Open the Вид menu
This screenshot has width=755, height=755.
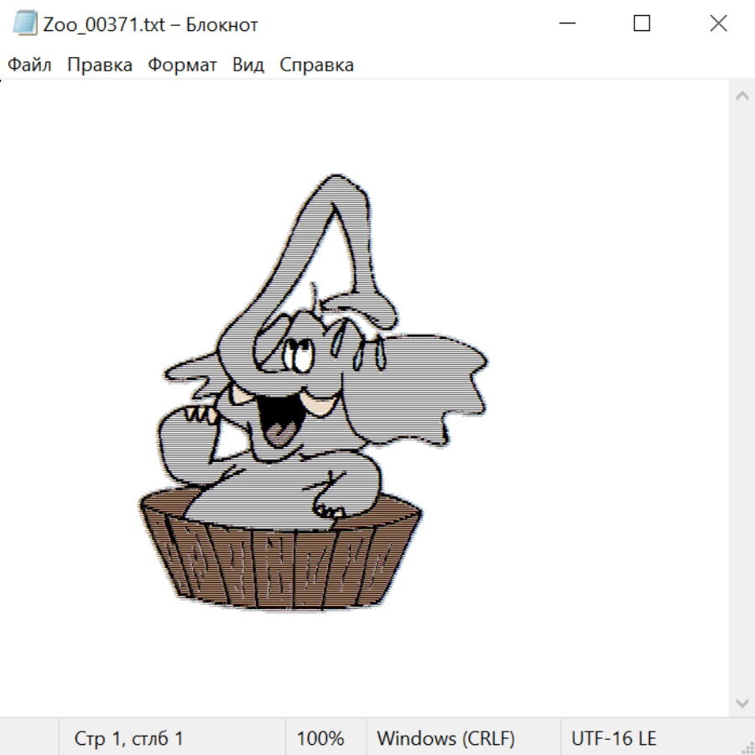(x=247, y=65)
